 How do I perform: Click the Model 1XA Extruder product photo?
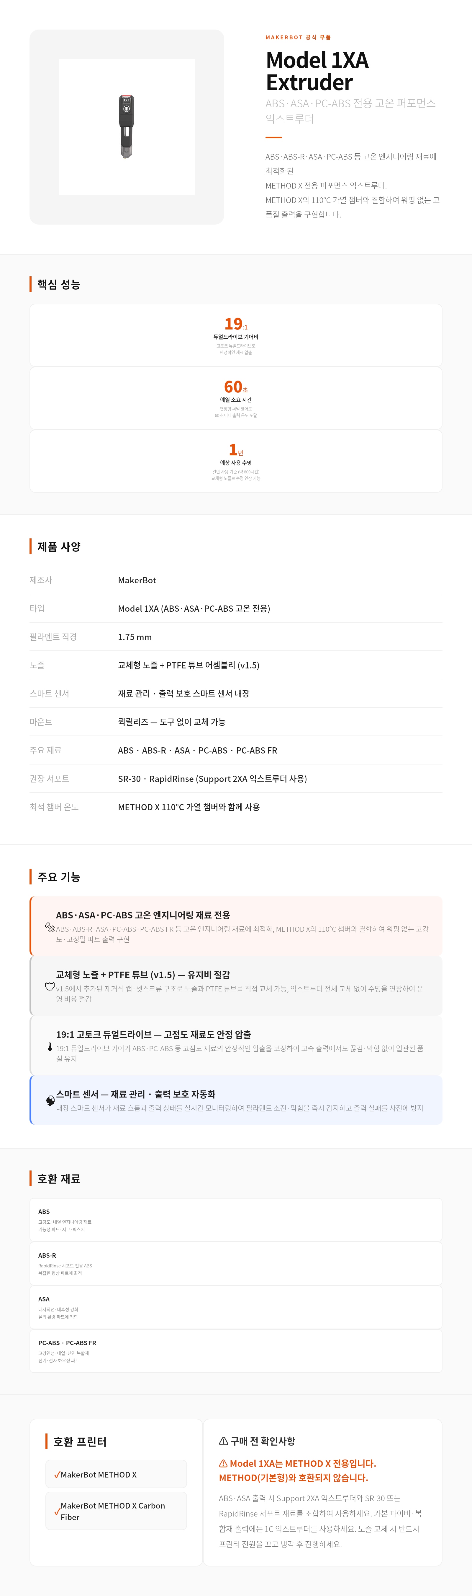coord(127,127)
